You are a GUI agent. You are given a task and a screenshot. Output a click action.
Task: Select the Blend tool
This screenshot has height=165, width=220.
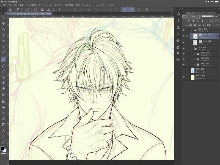(x=4, y=94)
